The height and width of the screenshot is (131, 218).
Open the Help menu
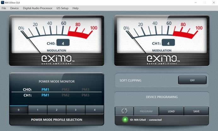click(76, 8)
